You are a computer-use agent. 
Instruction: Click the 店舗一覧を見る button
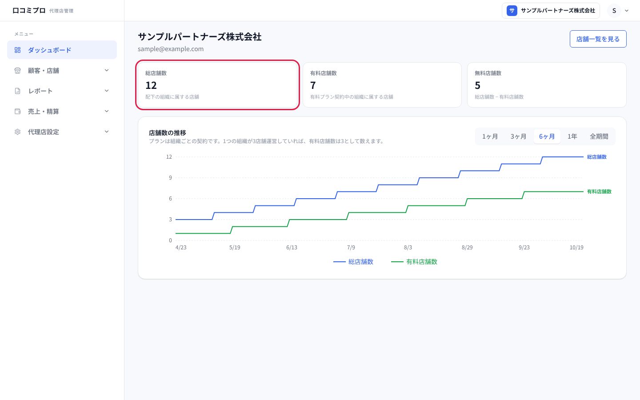tap(598, 39)
